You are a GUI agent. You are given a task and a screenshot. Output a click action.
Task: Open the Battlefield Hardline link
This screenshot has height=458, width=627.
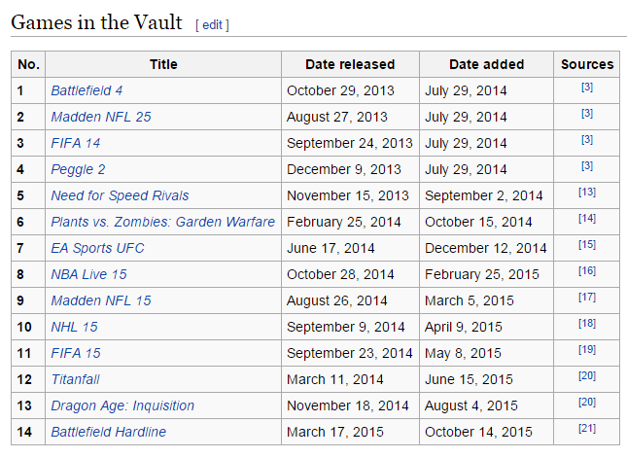tap(108, 432)
